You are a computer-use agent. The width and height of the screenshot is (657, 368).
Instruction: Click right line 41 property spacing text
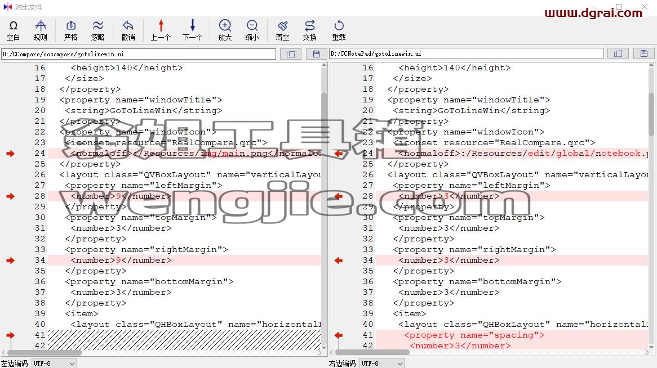[x=474, y=335]
